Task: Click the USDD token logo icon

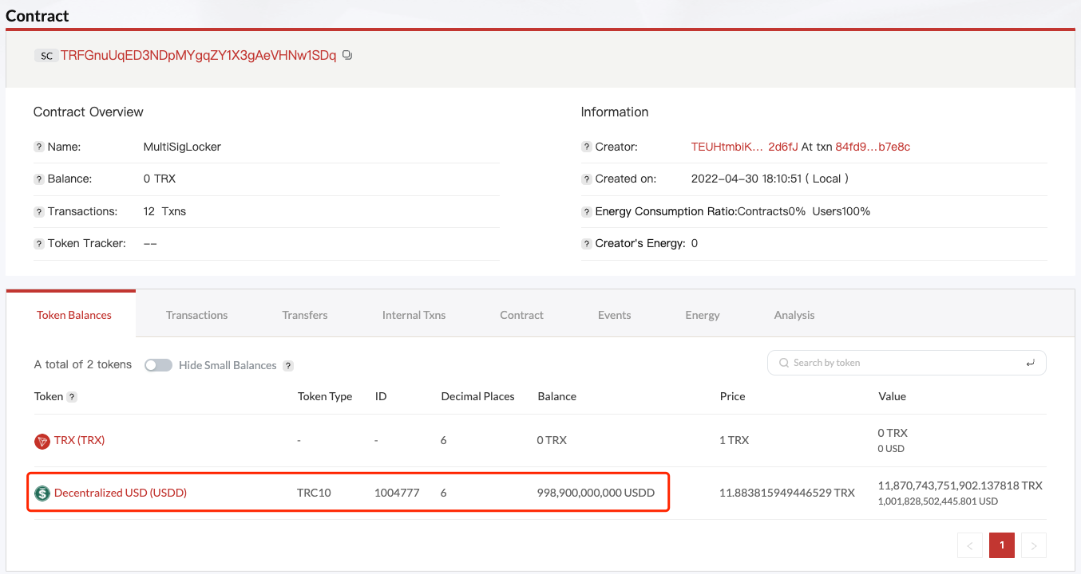Action: point(42,493)
